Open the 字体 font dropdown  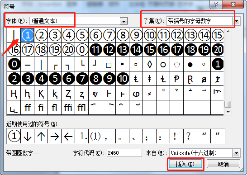point(123,21)
